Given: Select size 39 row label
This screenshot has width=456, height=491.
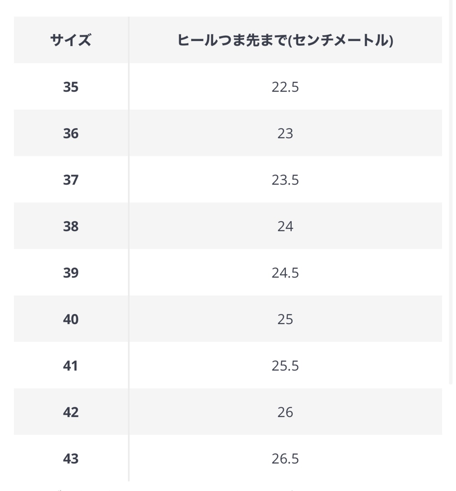Looking at the screenshot, I should [71, 272].
